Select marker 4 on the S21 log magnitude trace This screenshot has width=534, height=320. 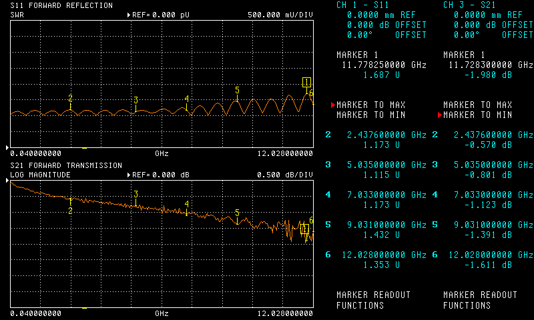[x=187, y=205]
